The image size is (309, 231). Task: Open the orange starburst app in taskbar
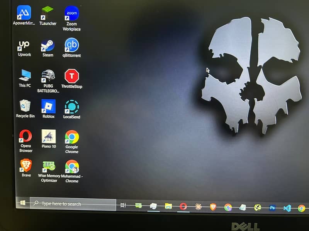[198, 207]
